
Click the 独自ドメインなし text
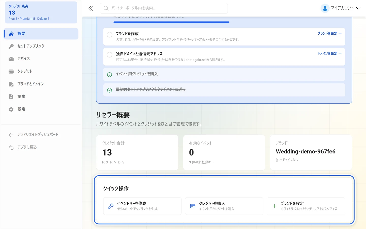point(287,160)
